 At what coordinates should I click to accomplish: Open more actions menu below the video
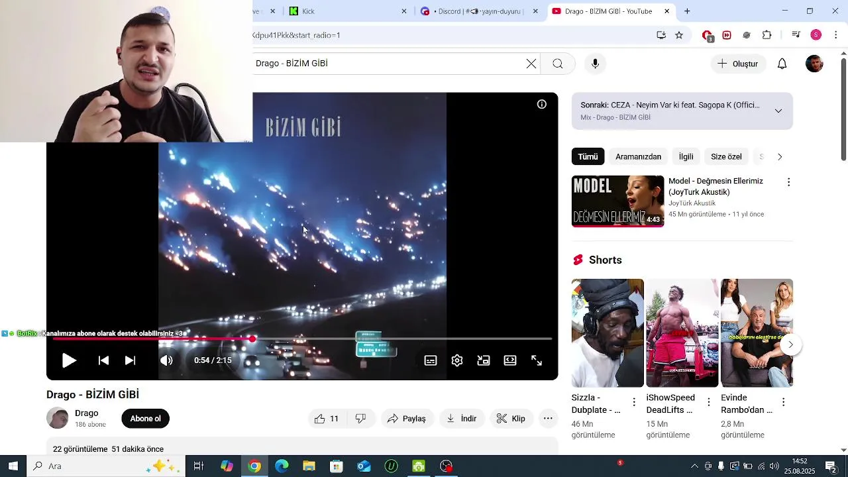coord(548,419)
